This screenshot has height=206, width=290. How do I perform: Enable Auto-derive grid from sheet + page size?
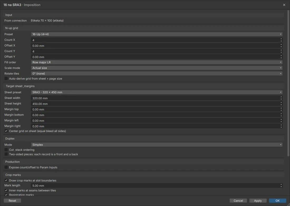(x=6, y=79)
